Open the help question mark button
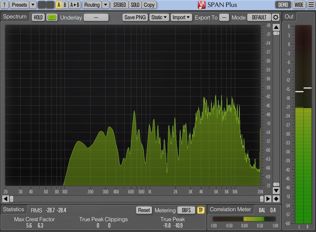 (x=5, y=5)
